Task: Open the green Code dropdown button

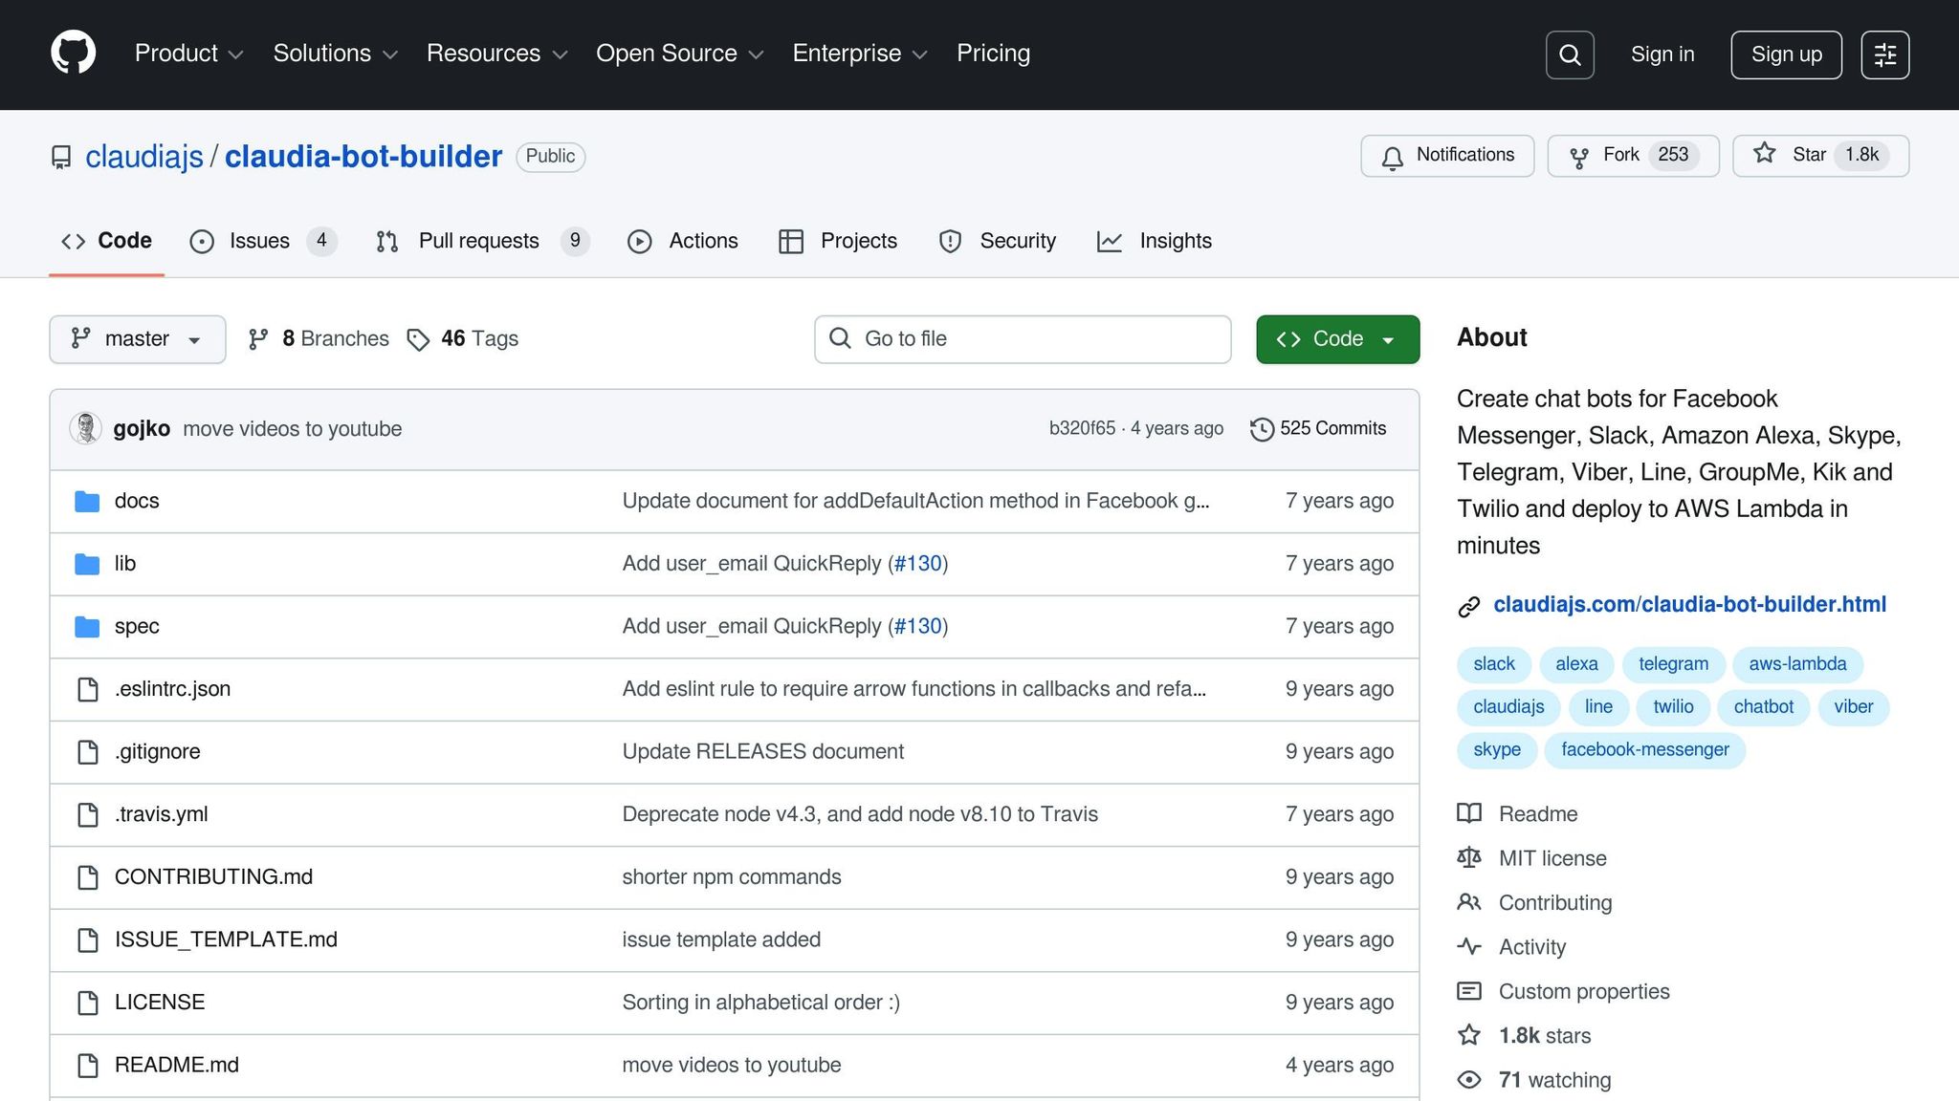Action: tap(1337, 339)
